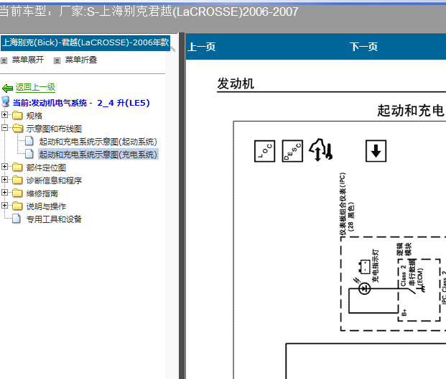446x379 pixels.
Task: Click the down arrow box icon in diagram
Action: [x=376, y=151]
